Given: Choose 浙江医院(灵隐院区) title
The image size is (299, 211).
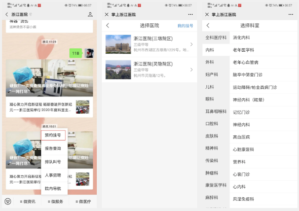Looking at the screenshot, I should coord(153,64).
